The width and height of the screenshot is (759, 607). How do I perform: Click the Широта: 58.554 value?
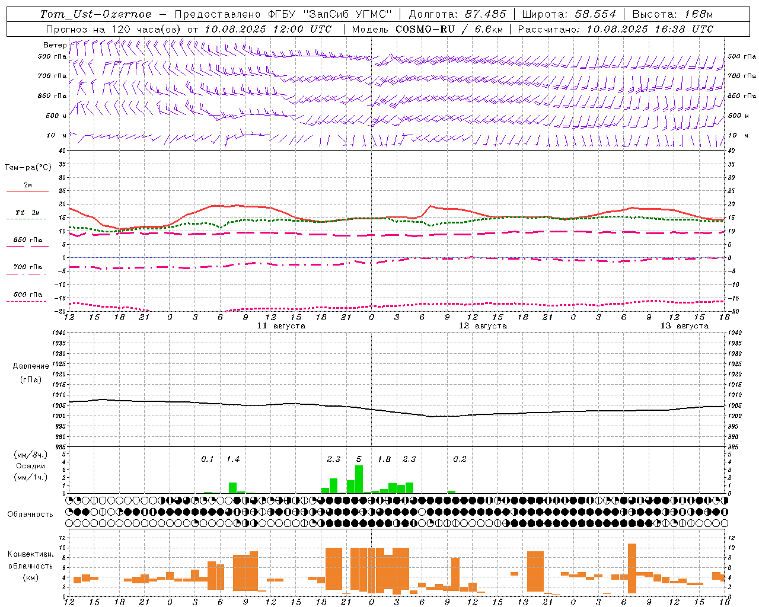pos(569,14)
